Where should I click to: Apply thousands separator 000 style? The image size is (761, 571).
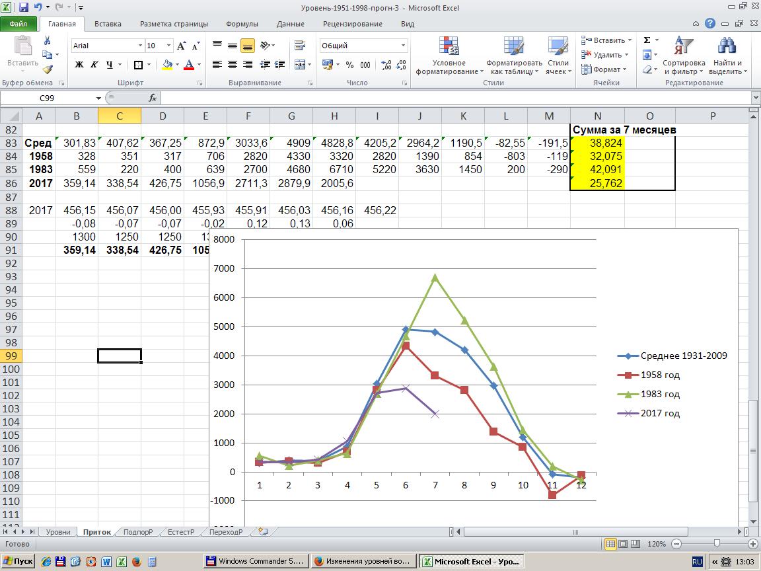pos(365,65)
